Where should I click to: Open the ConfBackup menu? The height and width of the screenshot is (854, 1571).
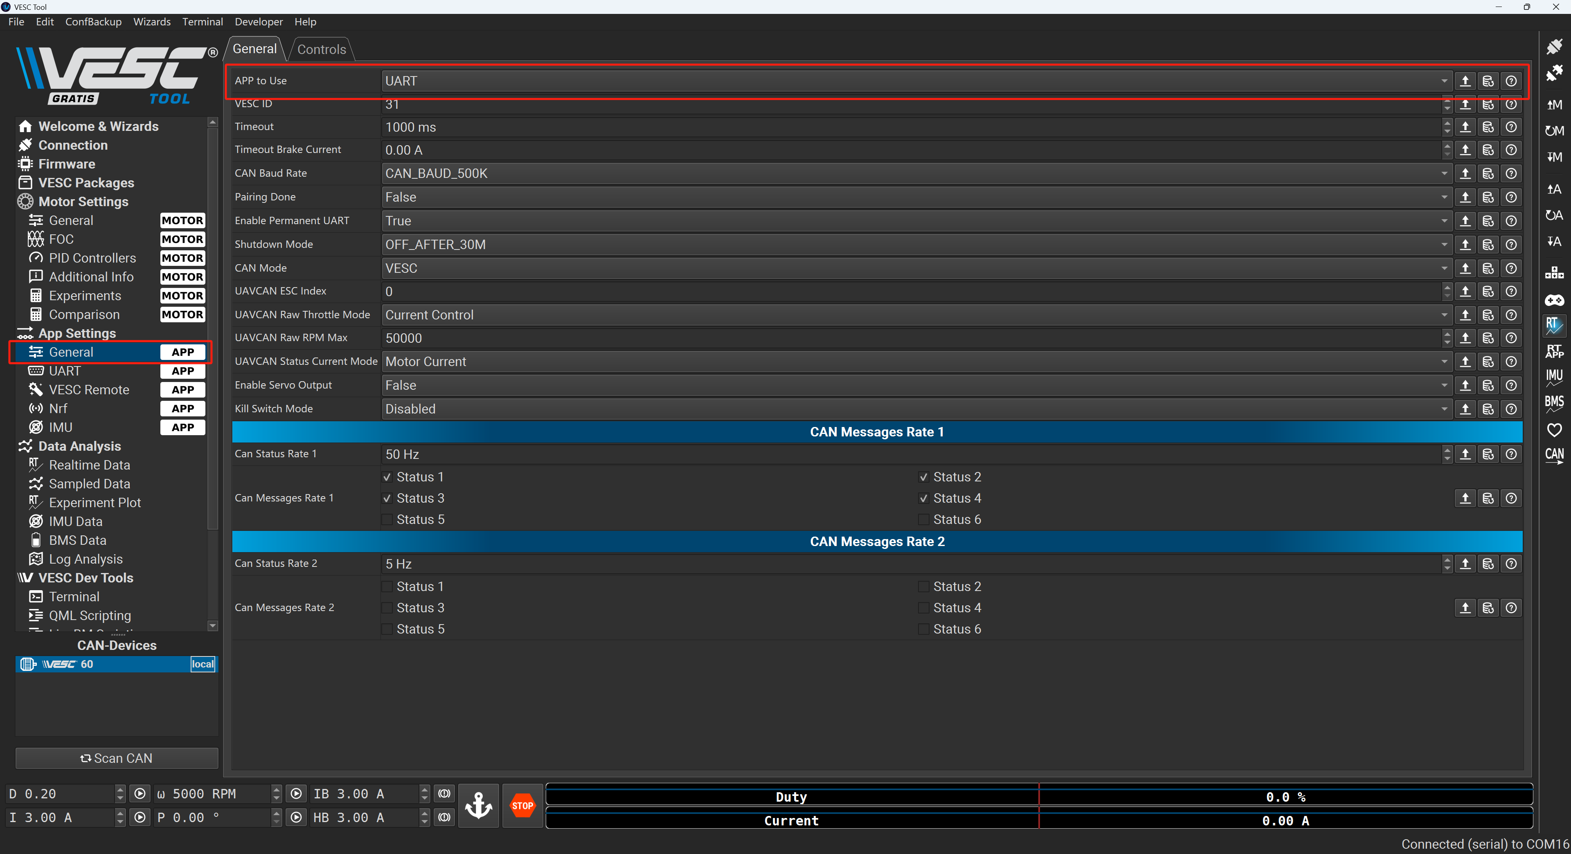click(93, 22)
